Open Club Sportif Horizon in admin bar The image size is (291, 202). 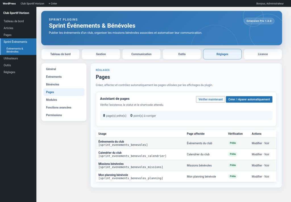click(32, 3)
